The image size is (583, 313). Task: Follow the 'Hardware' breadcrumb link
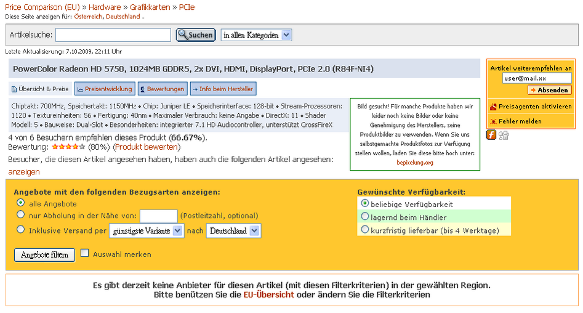pos(105,7)
